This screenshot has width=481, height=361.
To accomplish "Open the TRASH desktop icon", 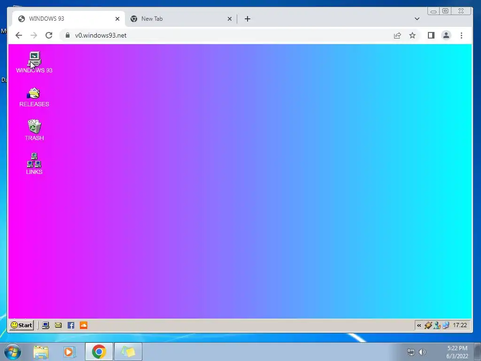I will pos(34,130).
